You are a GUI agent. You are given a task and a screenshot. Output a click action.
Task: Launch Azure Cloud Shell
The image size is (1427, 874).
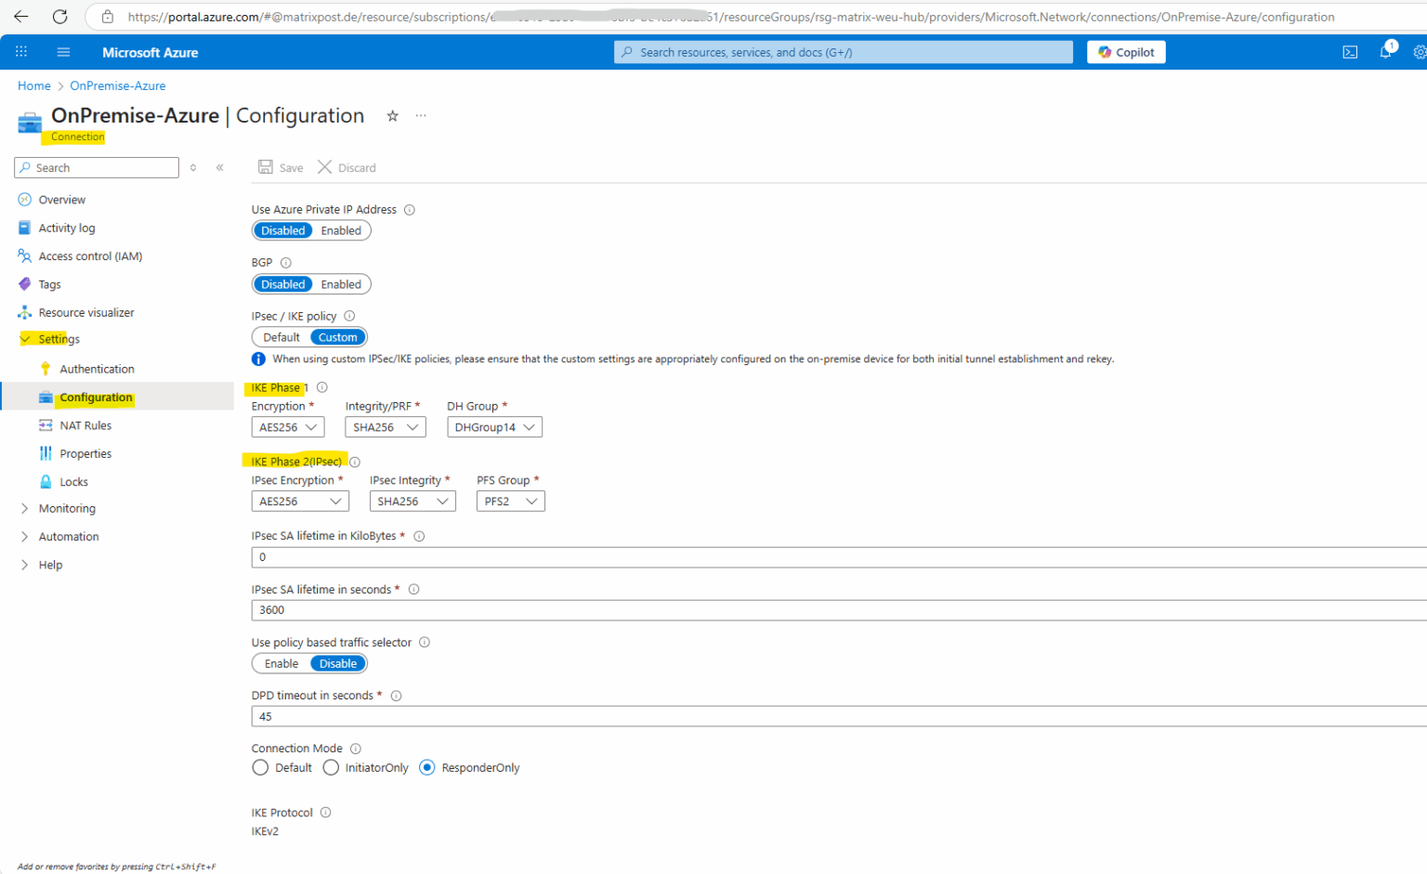tap(1350, 52)
